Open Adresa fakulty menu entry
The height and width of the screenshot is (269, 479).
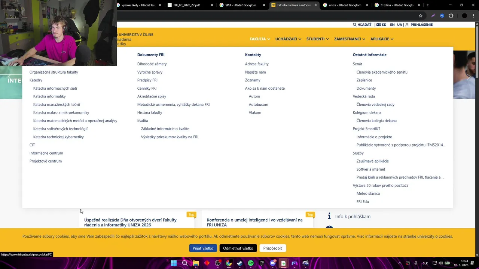257,64
